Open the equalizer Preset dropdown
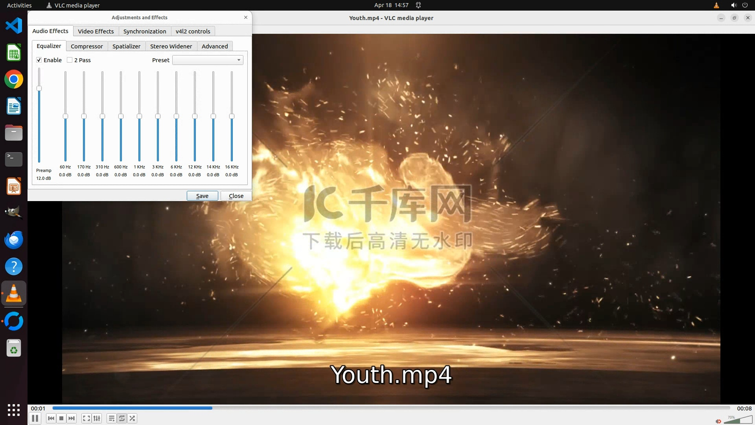This screenshot has width=755, height=425. point(208,60)
